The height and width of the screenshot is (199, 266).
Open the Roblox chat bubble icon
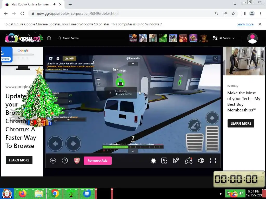[x=58, y=59]
